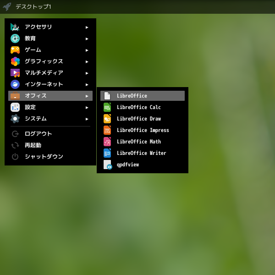Image resolution: width=275 pixels, height=275 pixels.
Task: Choose 再起動 to restart
Action: pos(50,145)
